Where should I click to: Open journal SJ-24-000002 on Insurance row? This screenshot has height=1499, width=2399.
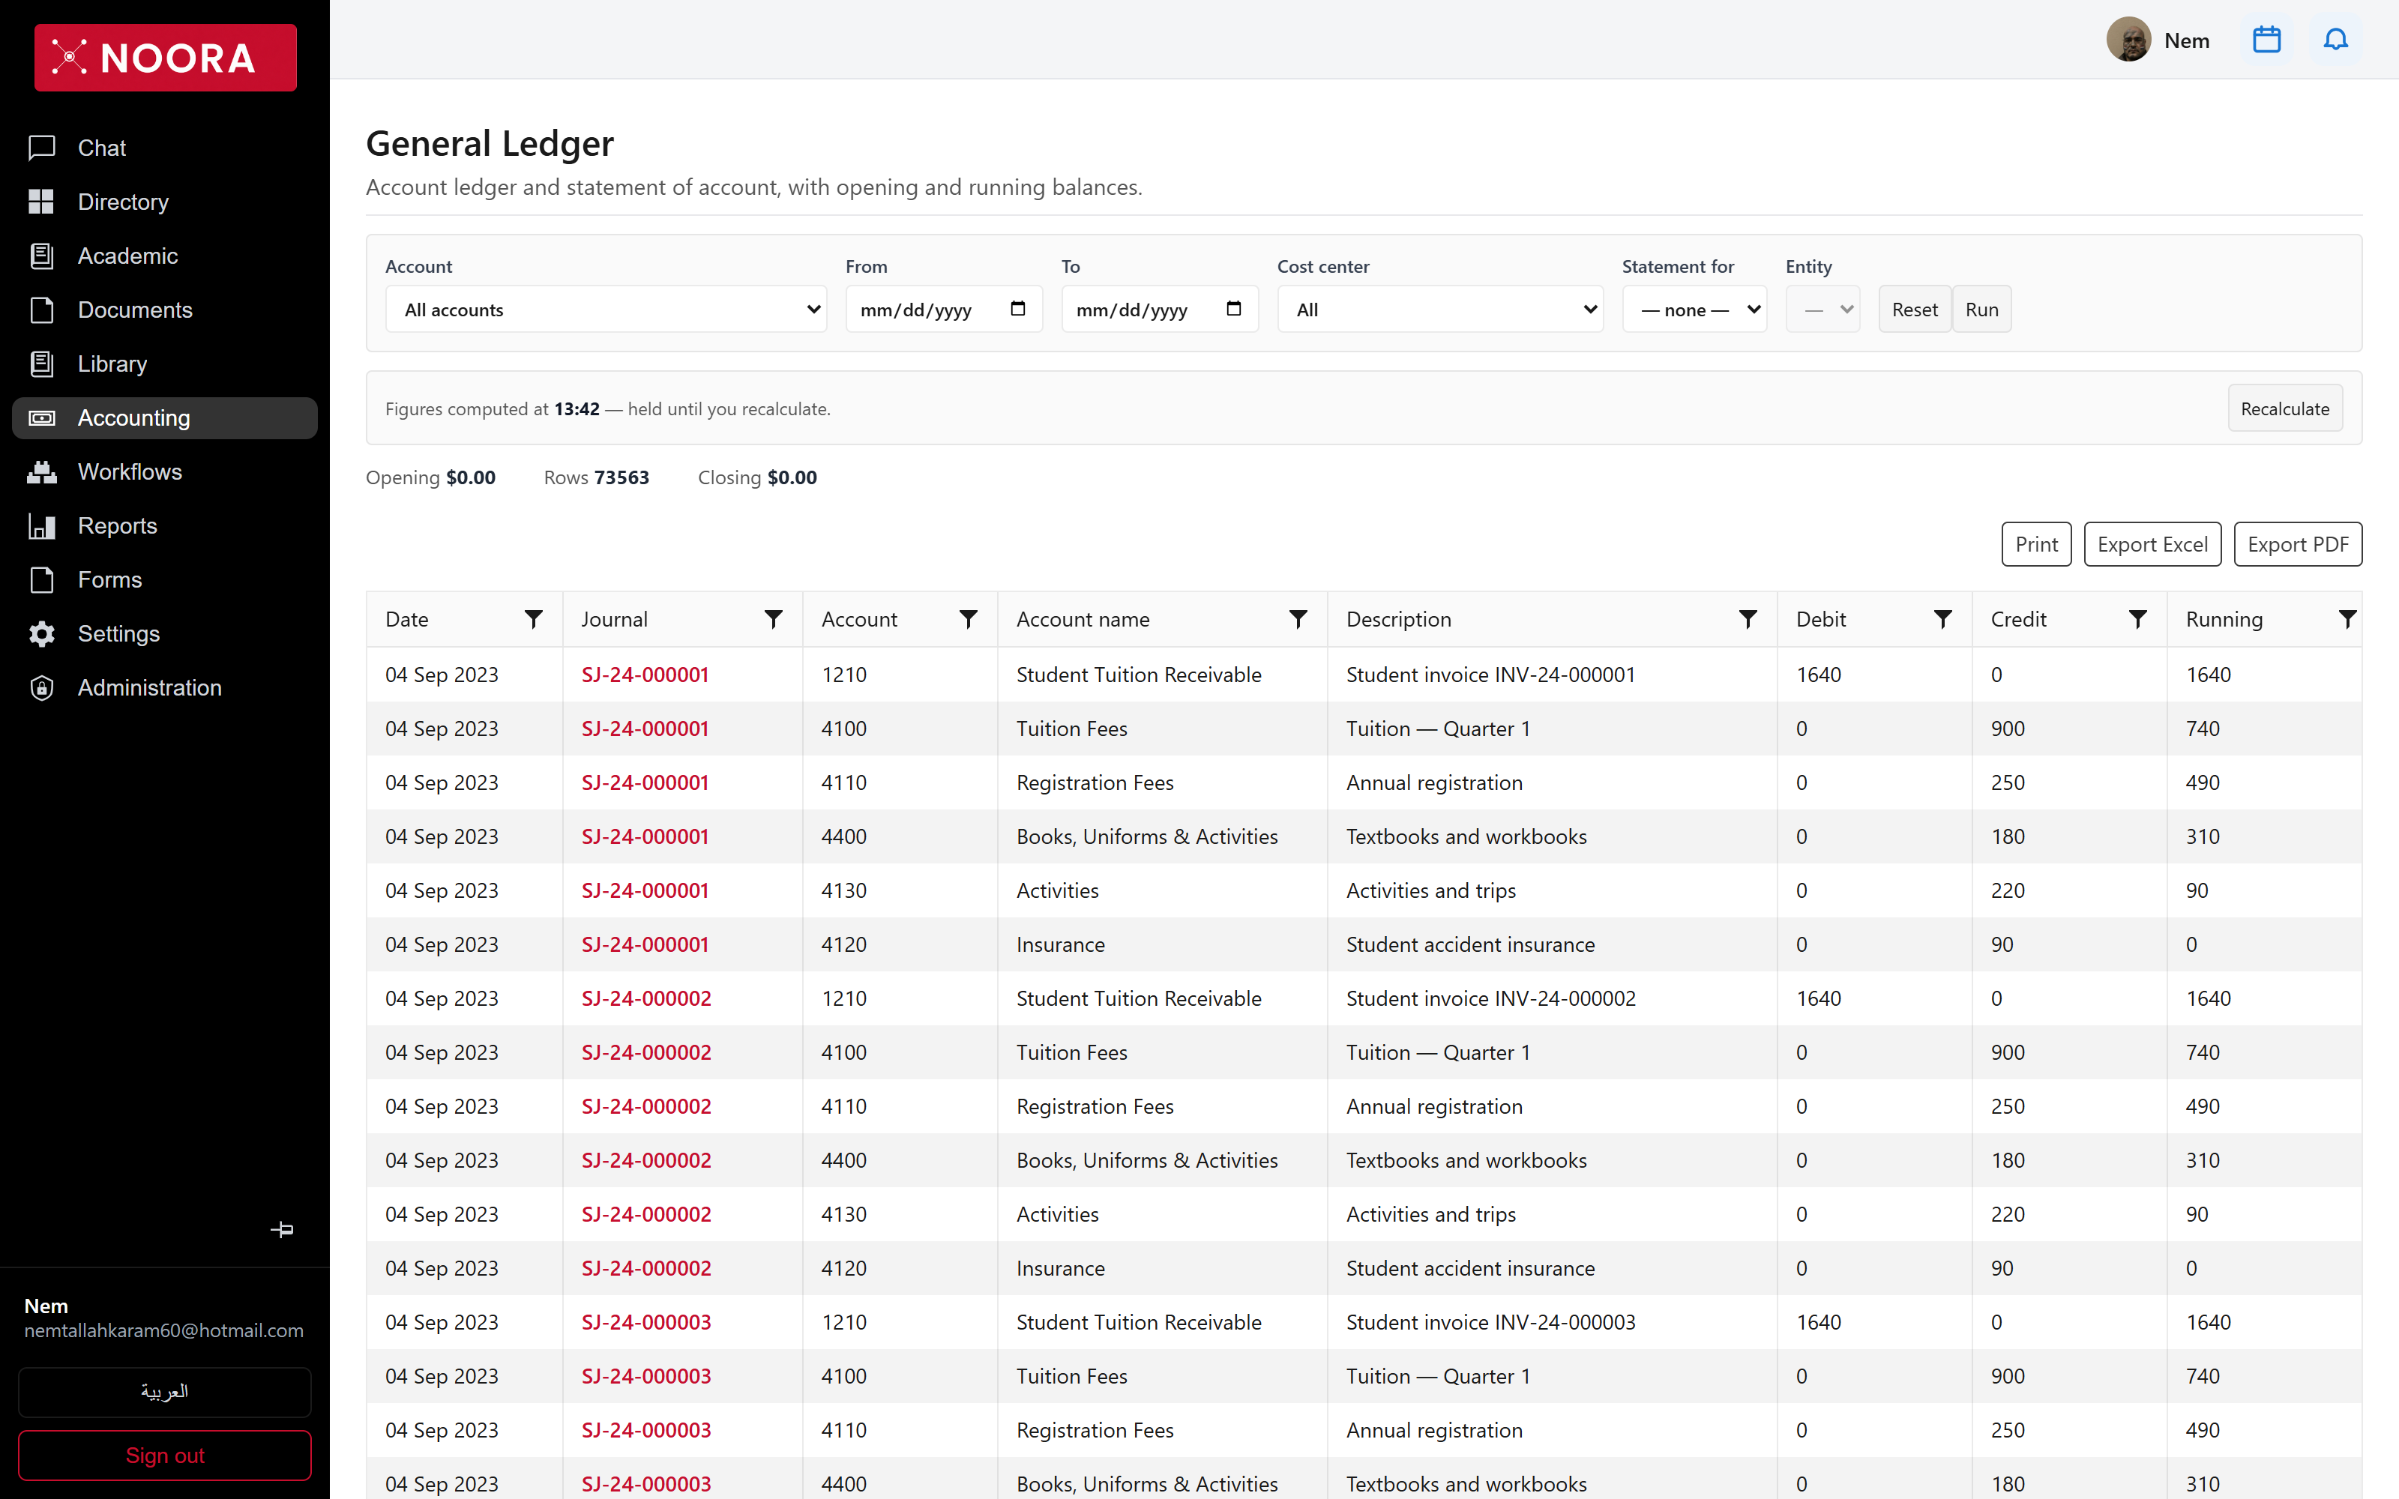coord(646,1268)
